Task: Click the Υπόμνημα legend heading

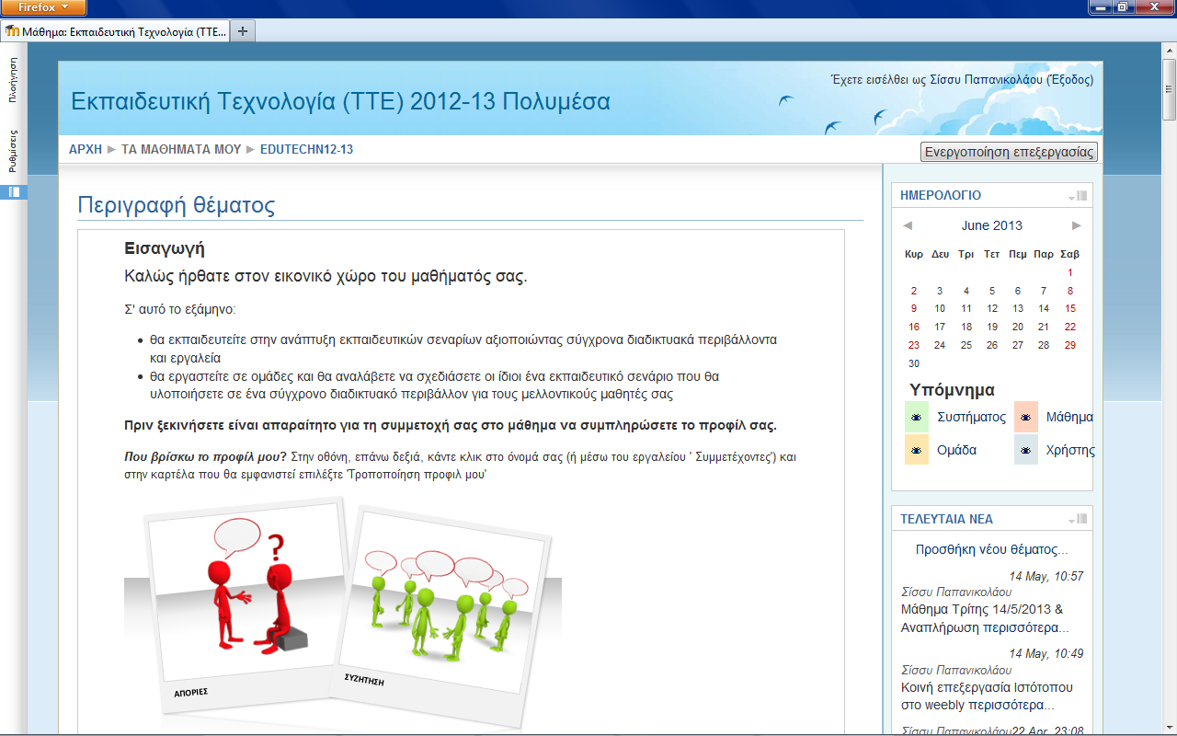Action: point(952,389)
